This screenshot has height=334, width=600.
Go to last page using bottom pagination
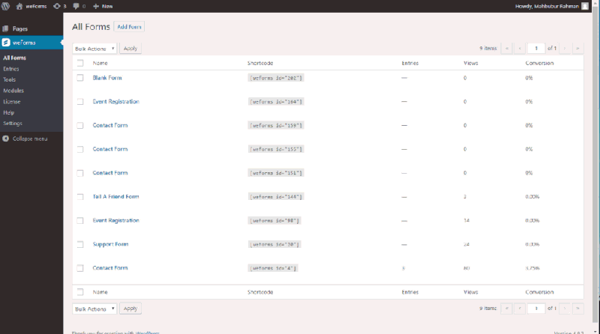[x=577, y=308]
